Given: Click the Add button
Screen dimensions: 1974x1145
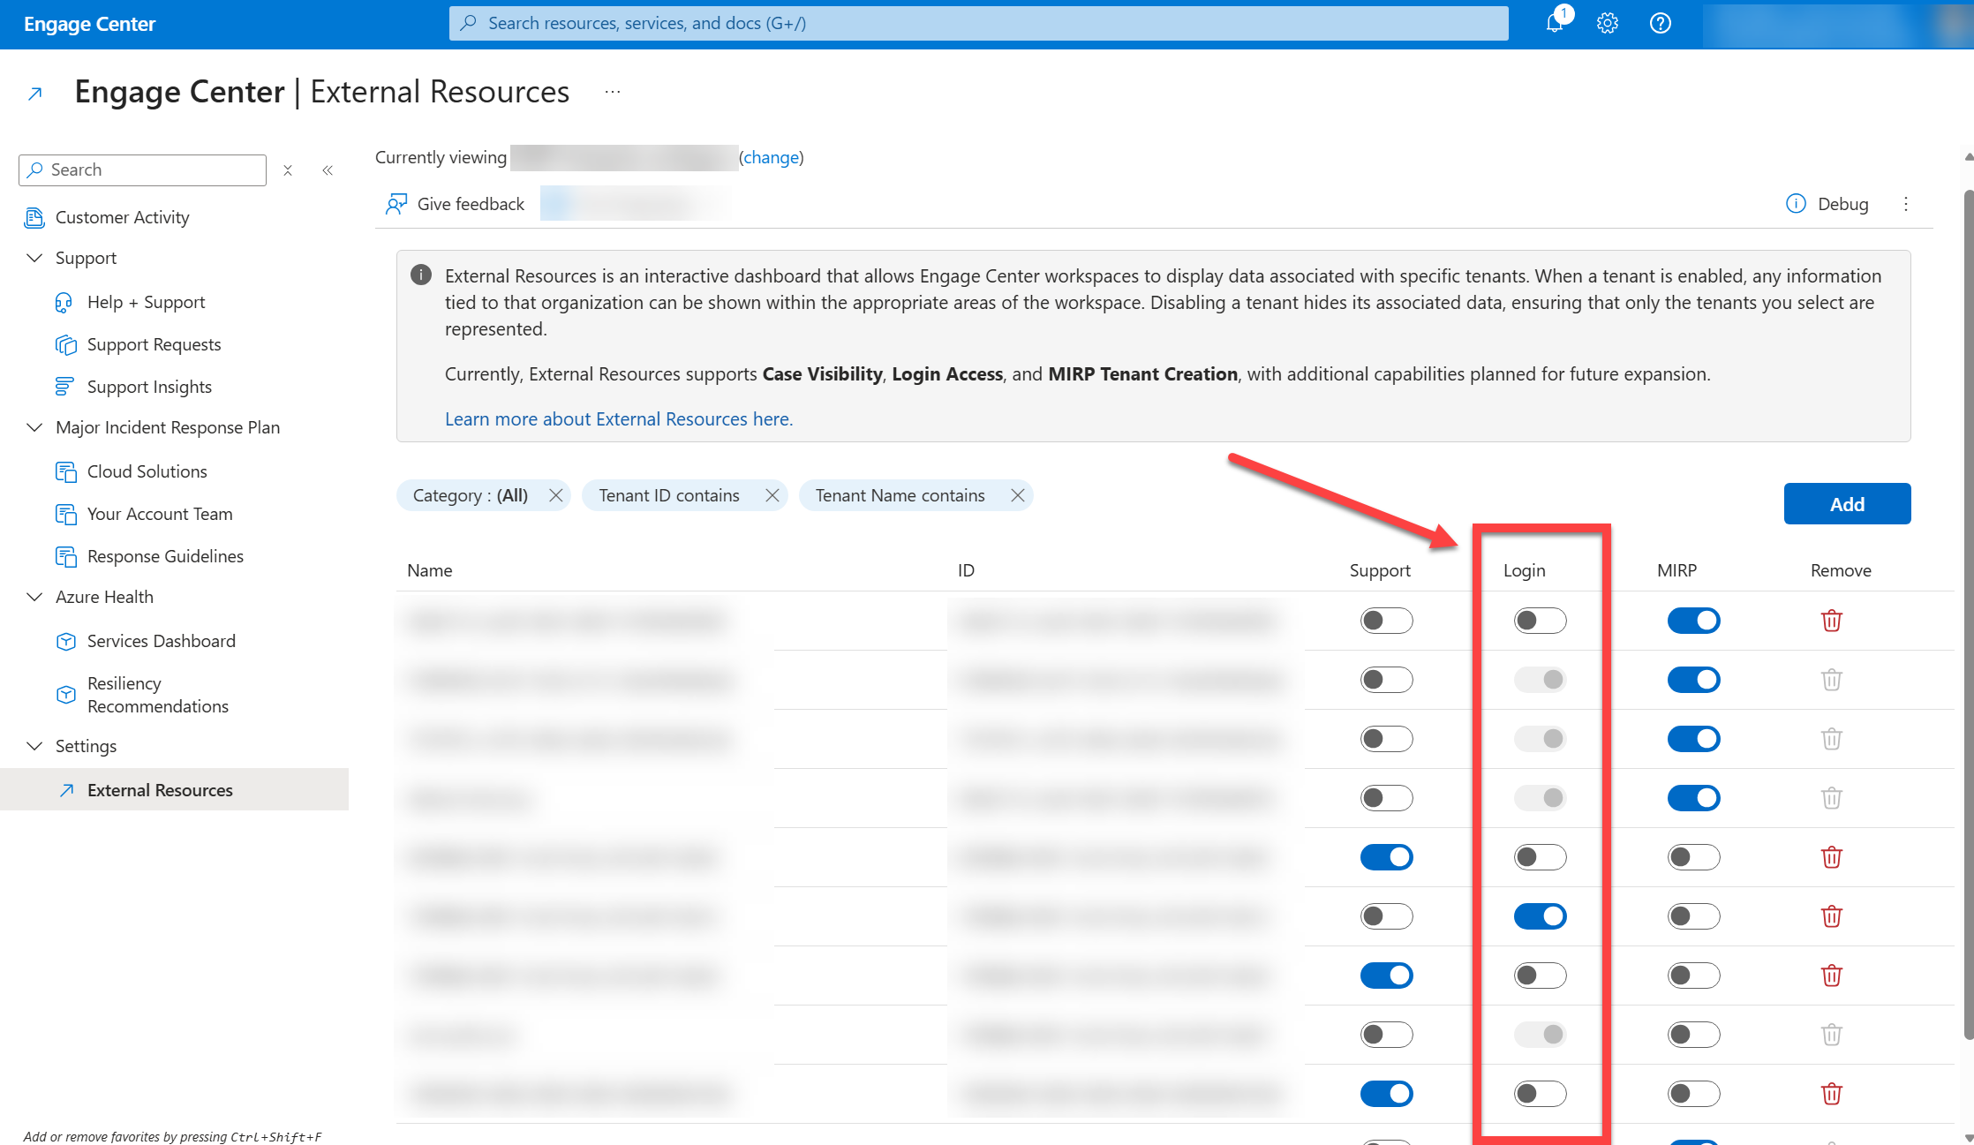Looking at the screenshot, I should 1847,504.
